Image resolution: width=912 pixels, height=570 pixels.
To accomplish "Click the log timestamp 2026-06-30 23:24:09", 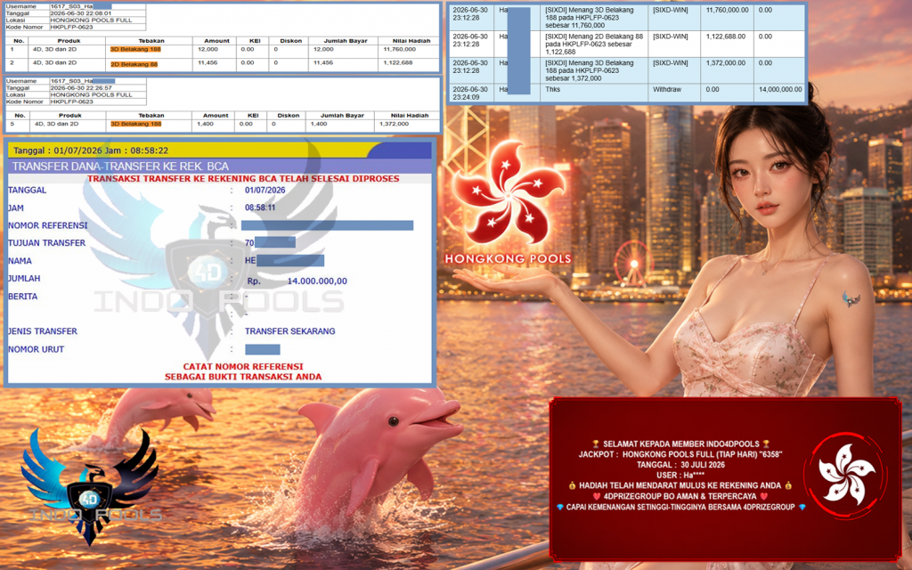I will tap(470, 93).
